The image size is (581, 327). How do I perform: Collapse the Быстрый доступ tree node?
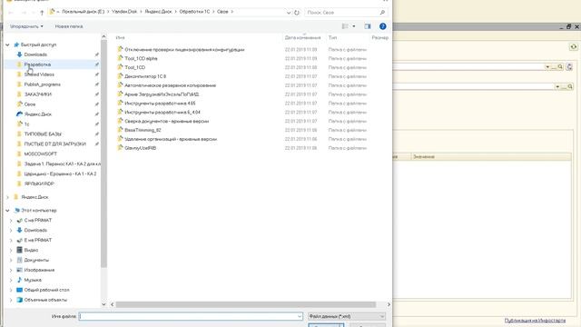point(7,45)
